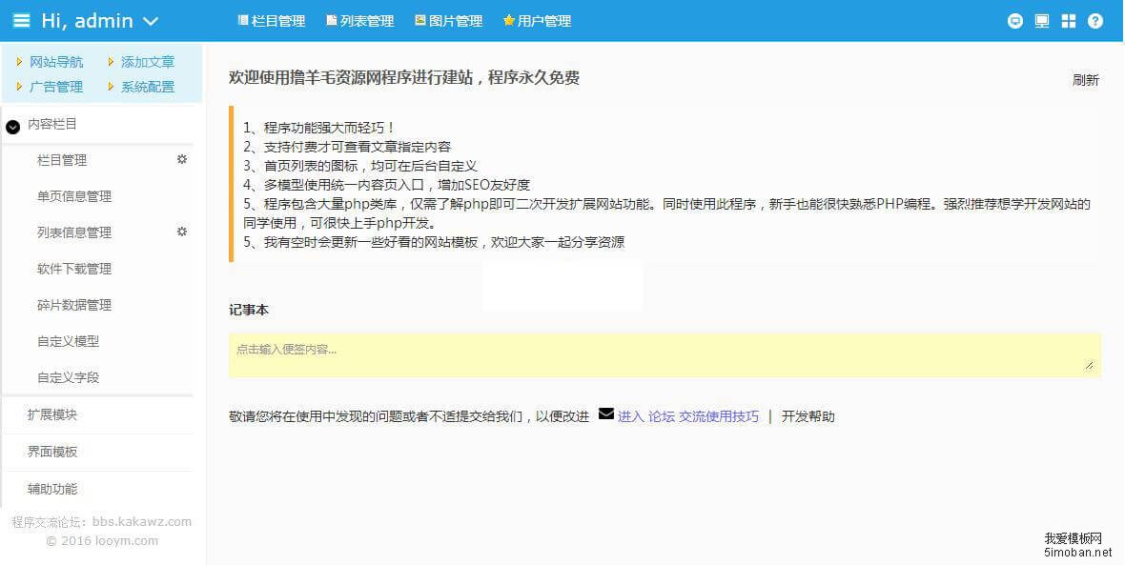Click the help question mark icon

pos(1094,20)
